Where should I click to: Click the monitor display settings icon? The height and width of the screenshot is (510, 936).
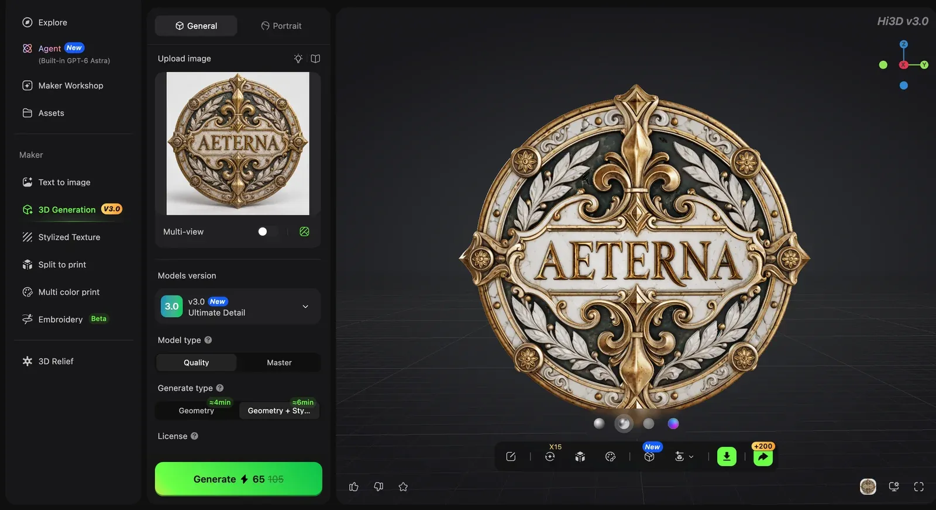894,487
